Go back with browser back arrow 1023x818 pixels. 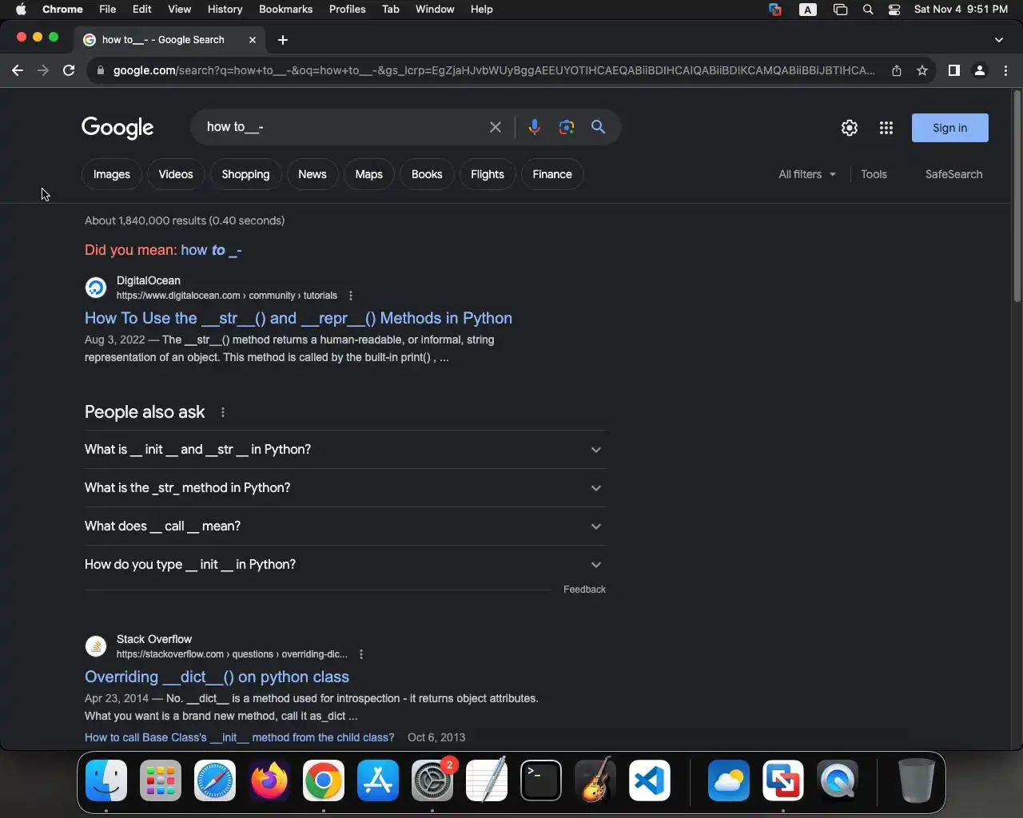pos(18,70)
